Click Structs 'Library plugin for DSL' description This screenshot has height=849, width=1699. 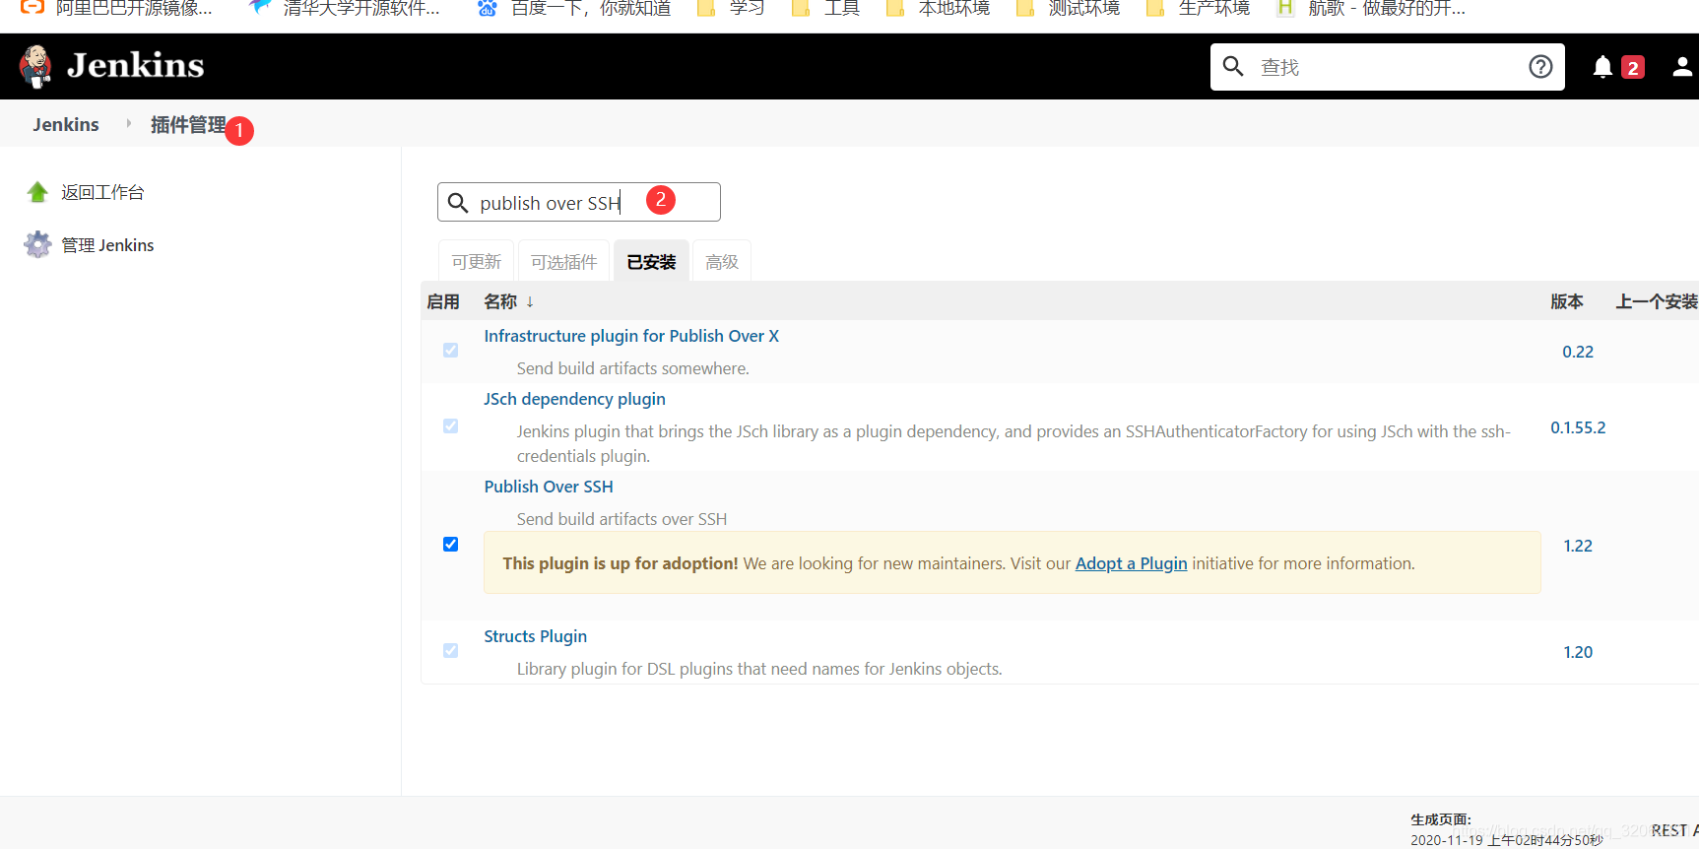(759, 669)
